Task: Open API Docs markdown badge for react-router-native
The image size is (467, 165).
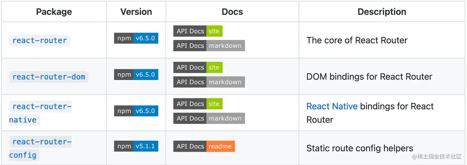Action: (209, 118)
